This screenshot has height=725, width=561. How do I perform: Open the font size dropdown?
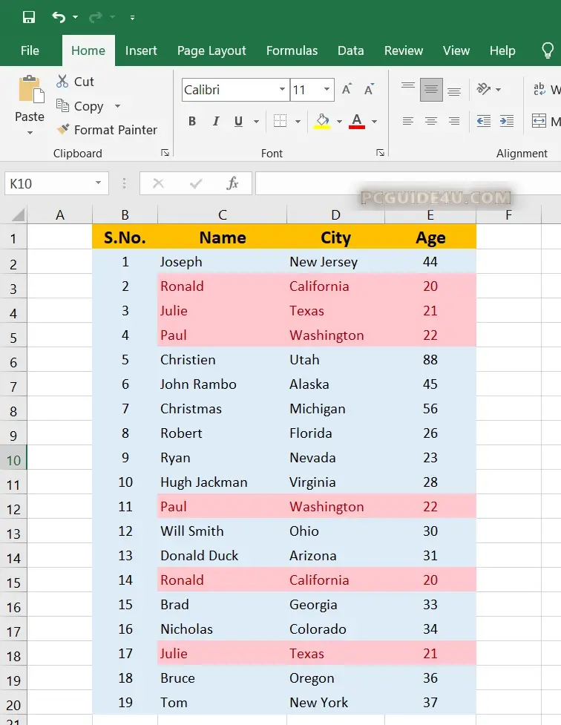coord(327,90)
